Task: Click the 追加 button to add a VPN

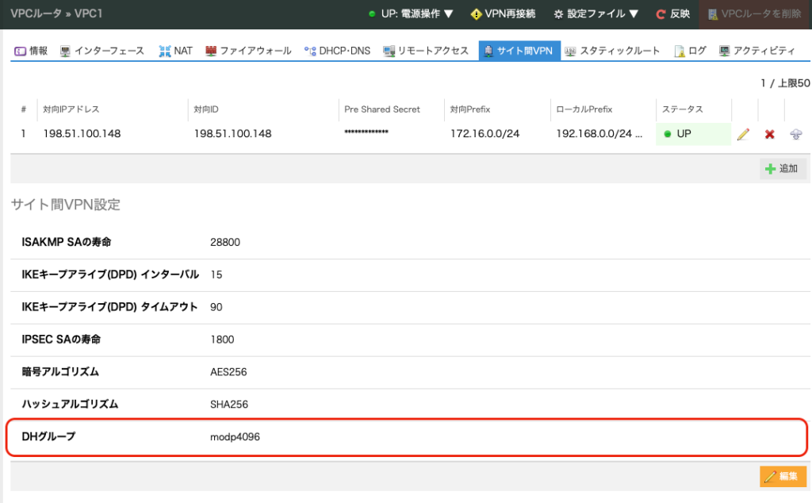Action: coord(782,168)
